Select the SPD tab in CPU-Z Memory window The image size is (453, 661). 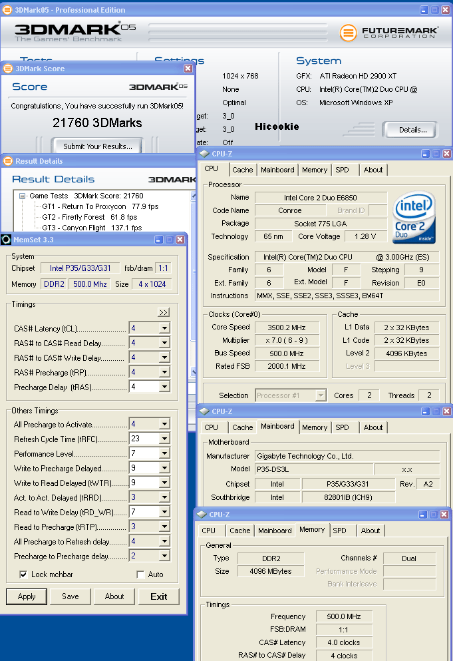(x=340, y=531)
